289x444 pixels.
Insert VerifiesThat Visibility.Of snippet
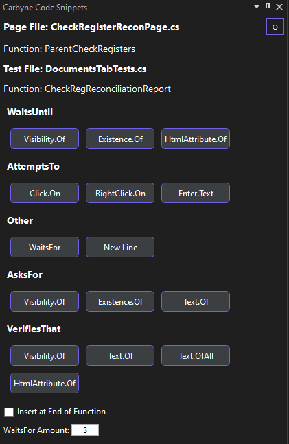(x=45, y=355)
